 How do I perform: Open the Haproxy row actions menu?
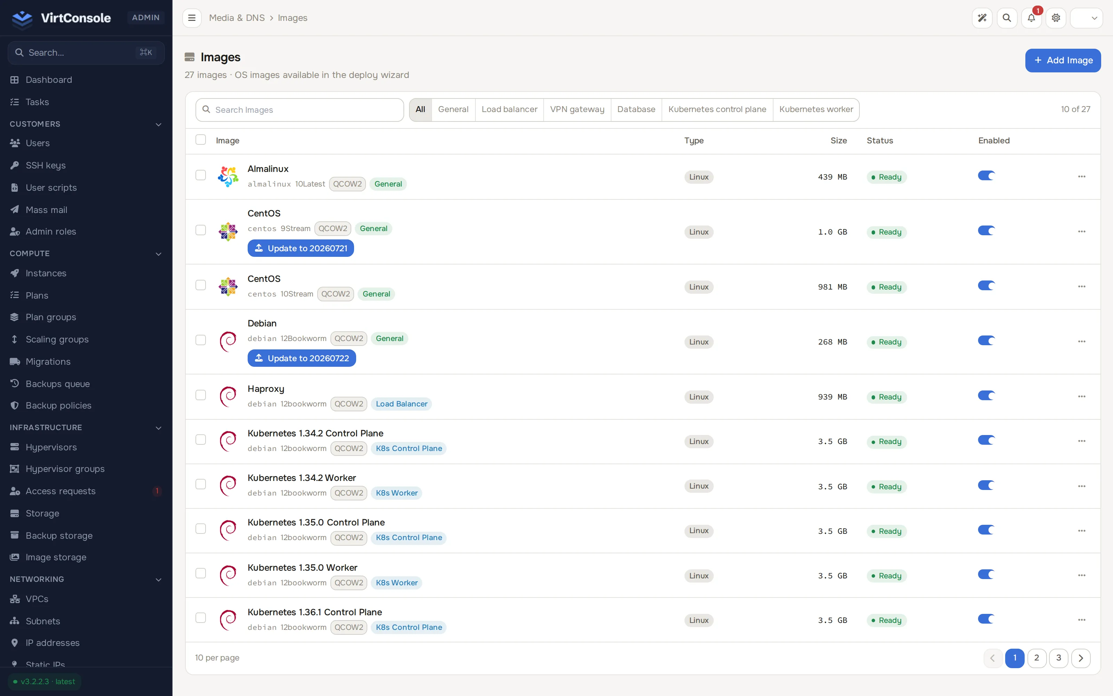coord(1082,397)
